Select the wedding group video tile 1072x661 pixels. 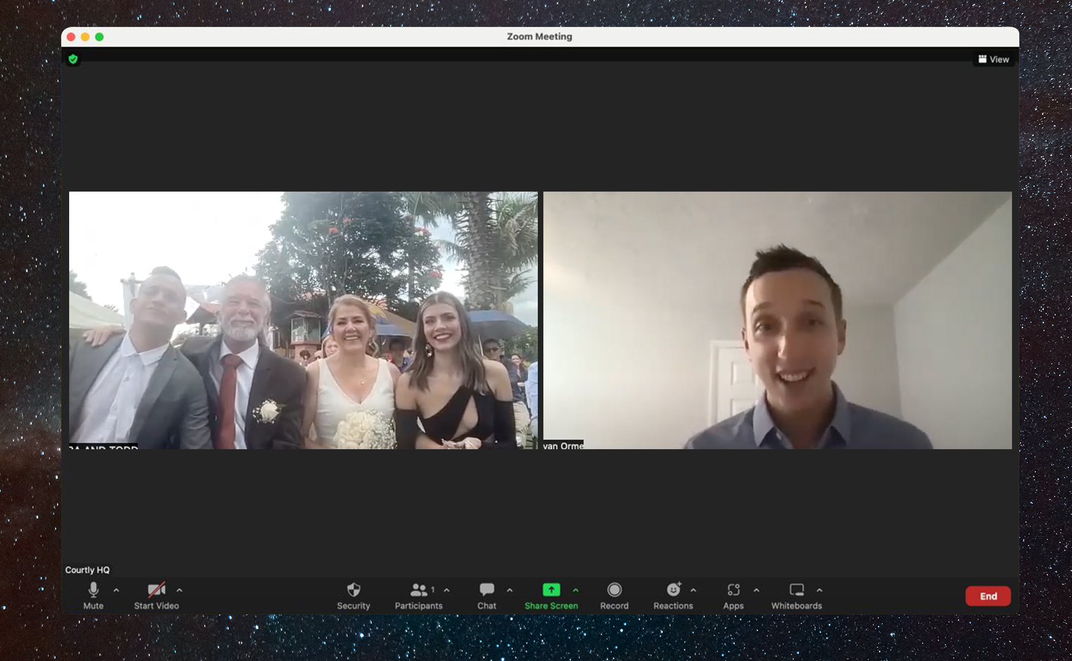[x=303, y=320]
